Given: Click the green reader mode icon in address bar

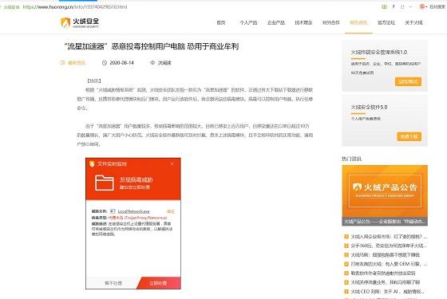Looking at the screenshot, I should click(x=384, y=7).
